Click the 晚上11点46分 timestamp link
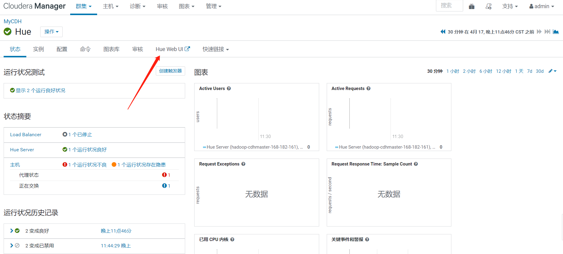 click(116, 231)
